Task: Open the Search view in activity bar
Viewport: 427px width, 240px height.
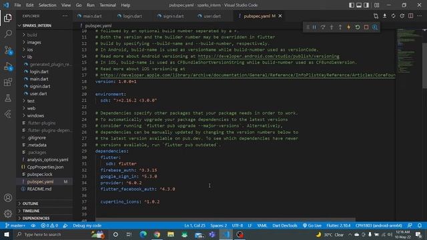Action: click(8, 34)
